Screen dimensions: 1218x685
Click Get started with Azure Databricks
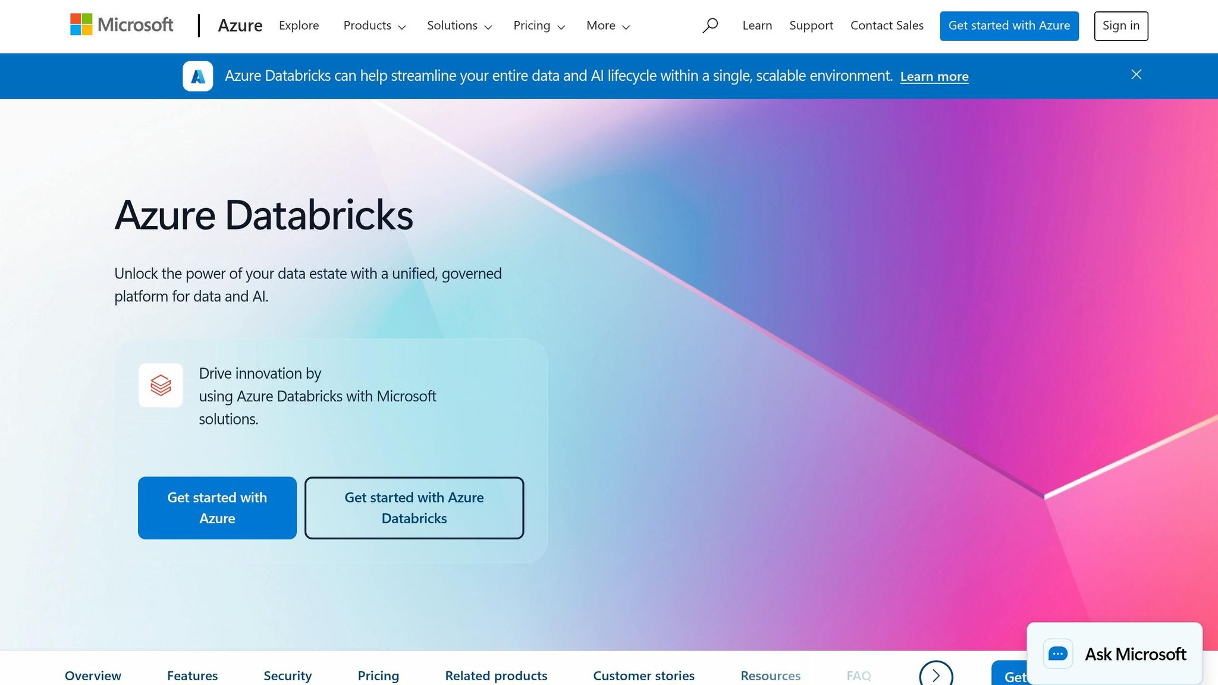click(413, 508)
